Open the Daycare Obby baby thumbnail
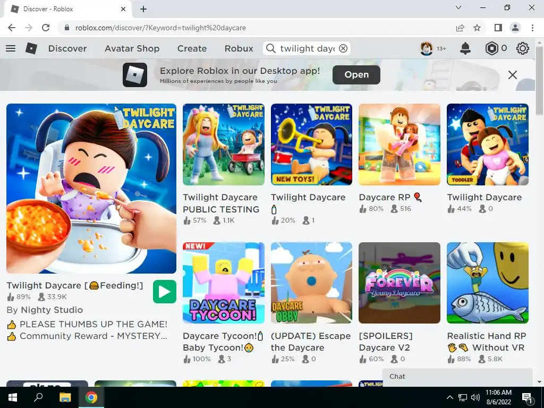 click(311, 283)
